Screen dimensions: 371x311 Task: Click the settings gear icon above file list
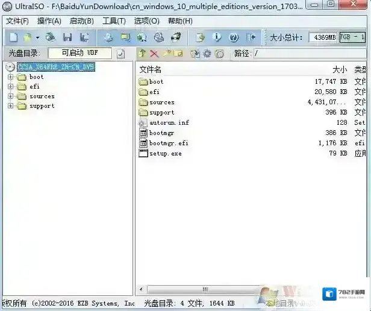[207, 54]
